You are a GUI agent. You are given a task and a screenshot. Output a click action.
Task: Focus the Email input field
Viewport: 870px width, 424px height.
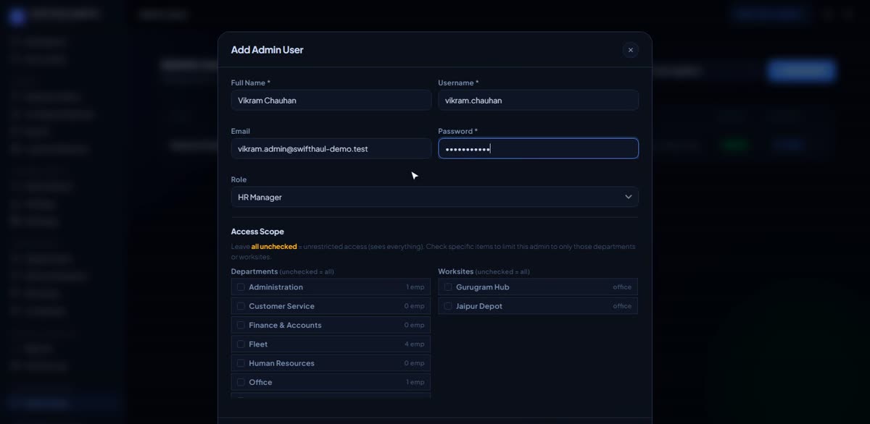pos(331,148)
